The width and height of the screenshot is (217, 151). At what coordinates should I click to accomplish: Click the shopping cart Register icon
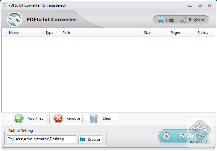click(x=183, y=20)
